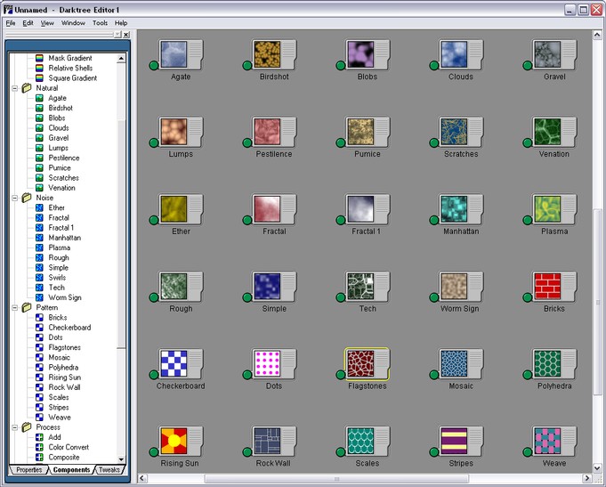Close the components side panel
Viewport: 606px width, 487px height.
[x=126, y=35]
